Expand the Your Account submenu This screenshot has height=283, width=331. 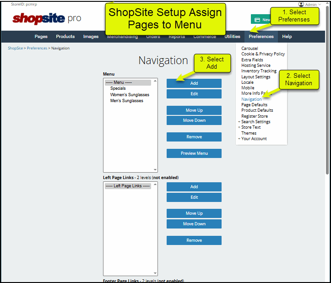click(x=239, y=139)
